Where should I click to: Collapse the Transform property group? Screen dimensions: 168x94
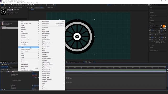[8, 73]
